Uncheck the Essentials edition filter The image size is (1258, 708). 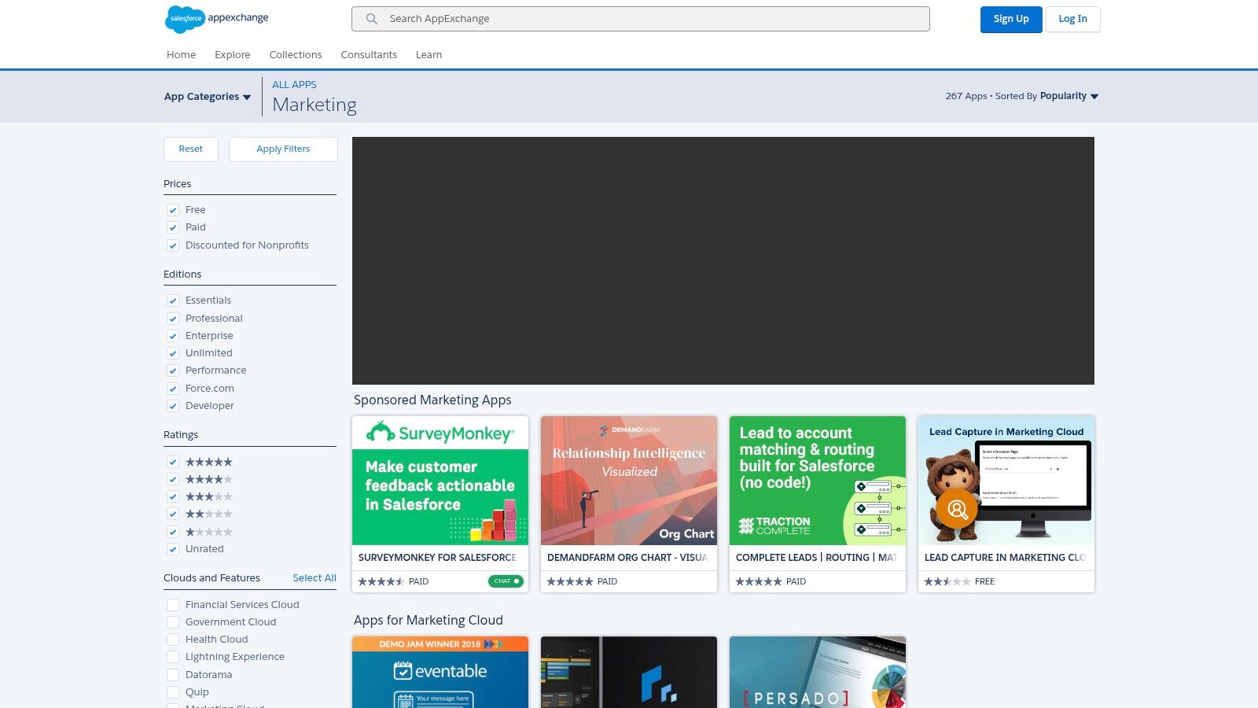click(x=173, y=301)
